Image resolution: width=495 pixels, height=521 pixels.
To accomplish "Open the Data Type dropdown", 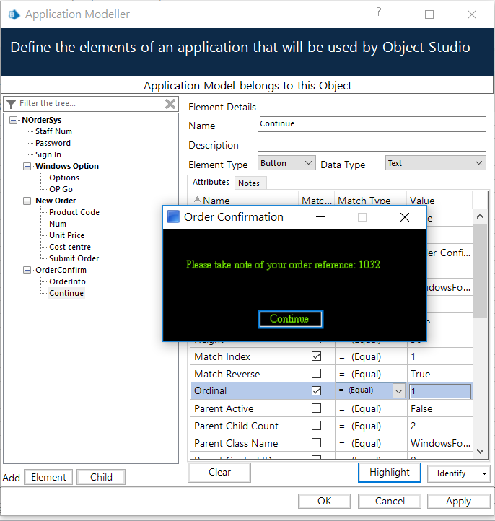I will (436, 163).
